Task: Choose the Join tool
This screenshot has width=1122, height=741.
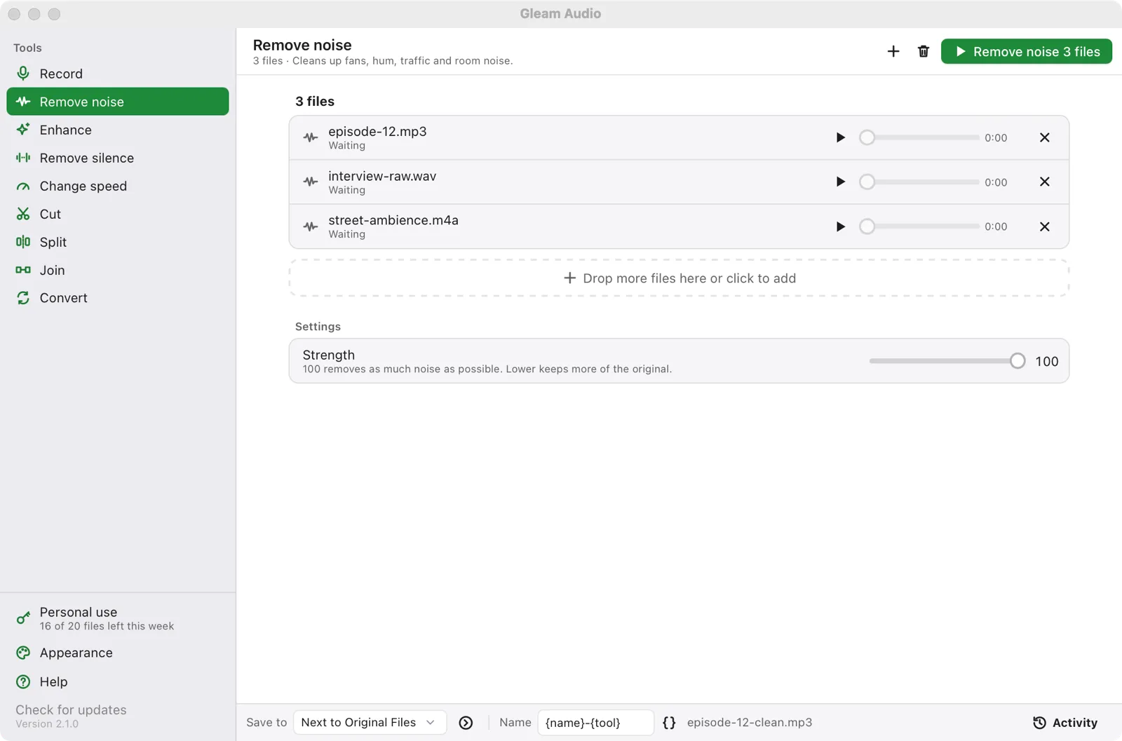Action: [117, 270]
